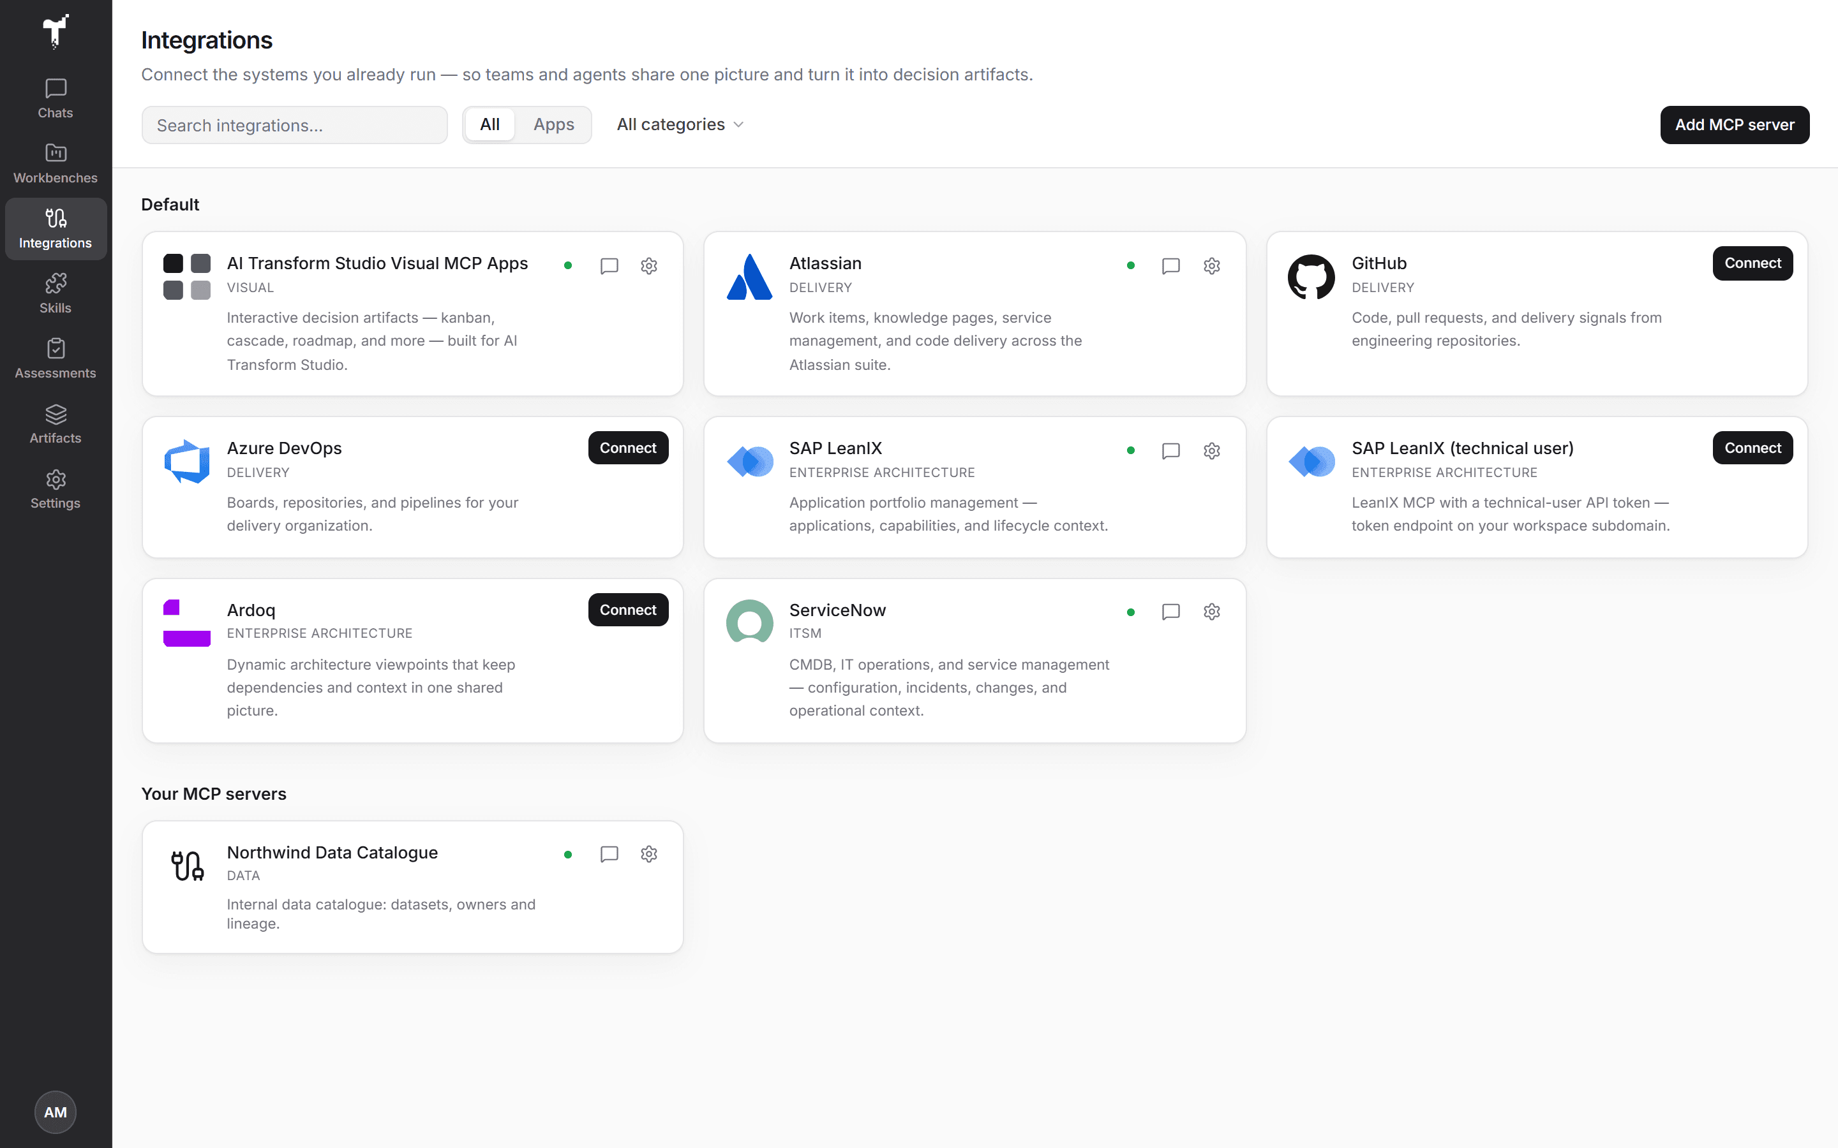Connect the GitHub integration

click(1752, 263)
